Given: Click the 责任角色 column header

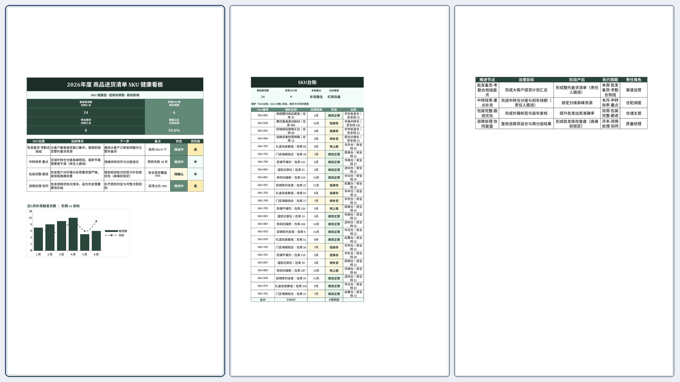Looking at the screenshot, I should 634,80.
